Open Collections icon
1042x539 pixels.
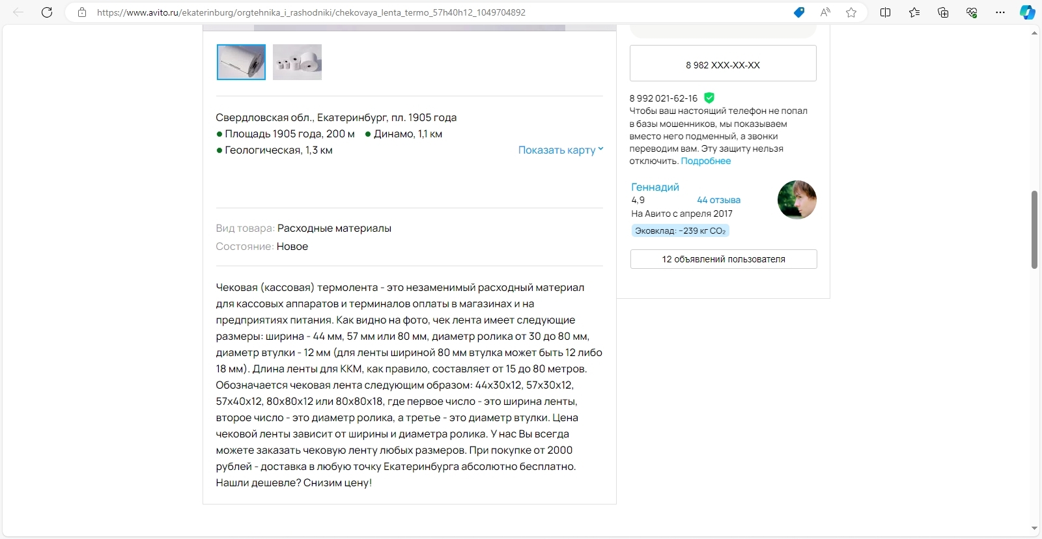point(943,12)
